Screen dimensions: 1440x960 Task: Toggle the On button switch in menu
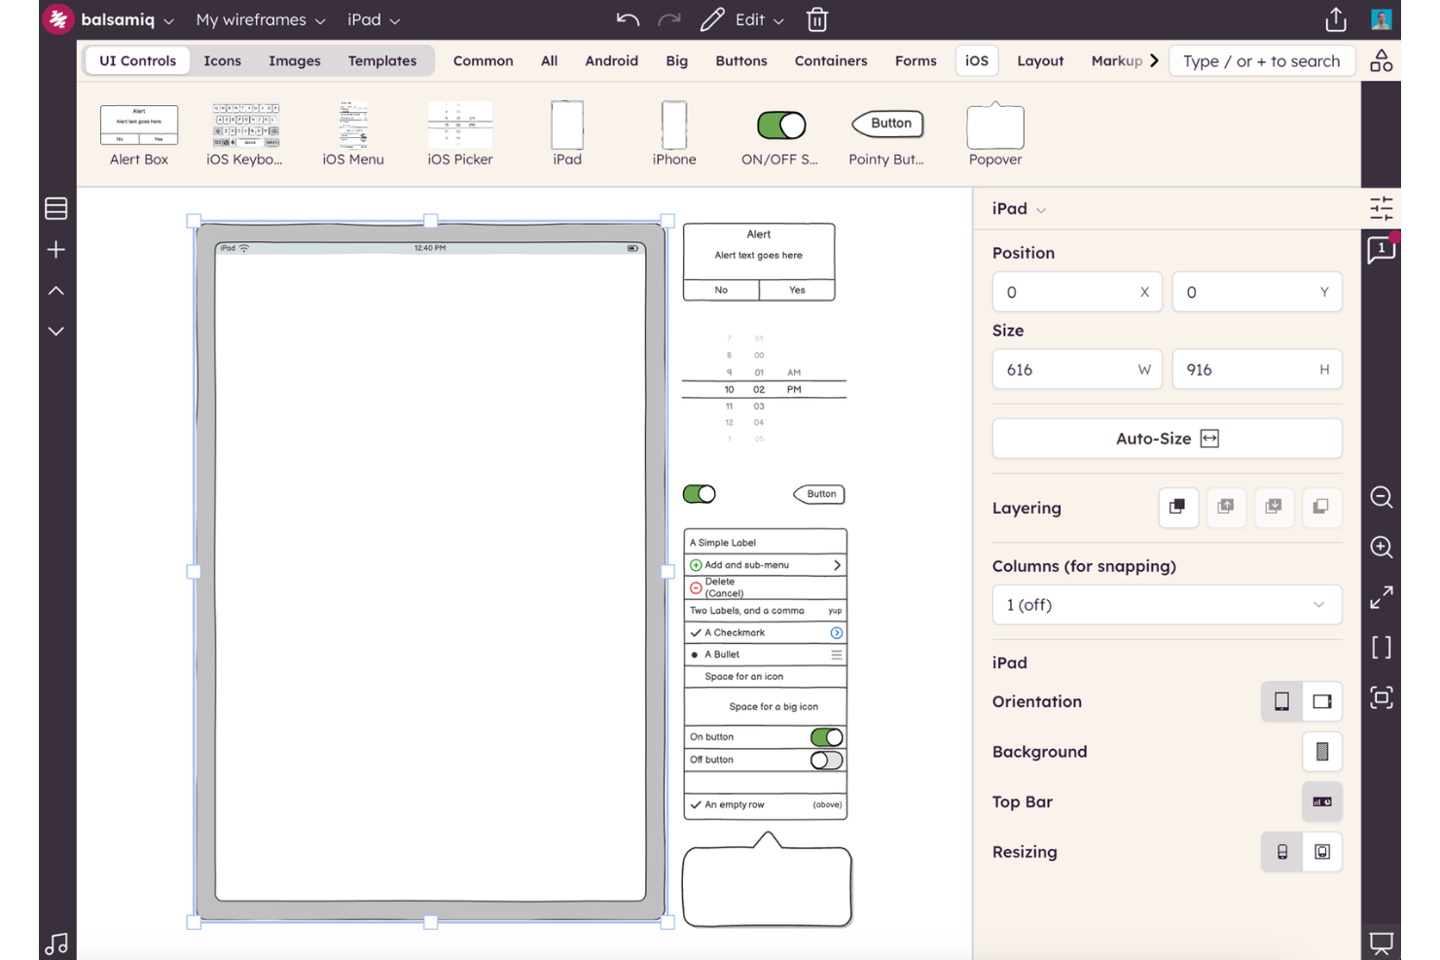(826, 737)
